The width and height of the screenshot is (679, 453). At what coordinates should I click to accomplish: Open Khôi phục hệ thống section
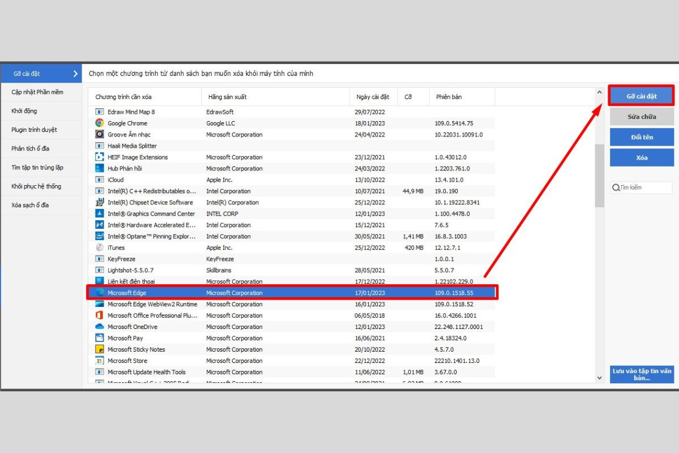[x=41, y=186]
